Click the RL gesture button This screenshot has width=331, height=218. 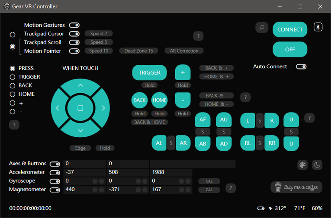(247, 143)
